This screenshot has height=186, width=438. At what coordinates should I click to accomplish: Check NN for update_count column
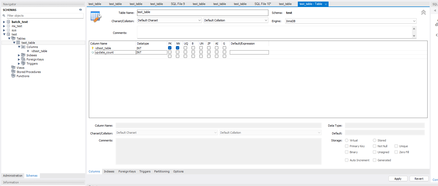coord(177,52)
